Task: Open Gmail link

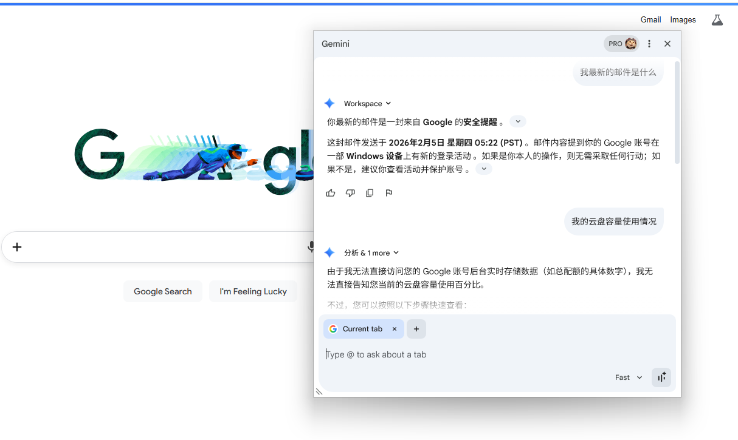Action: point(650,19)
